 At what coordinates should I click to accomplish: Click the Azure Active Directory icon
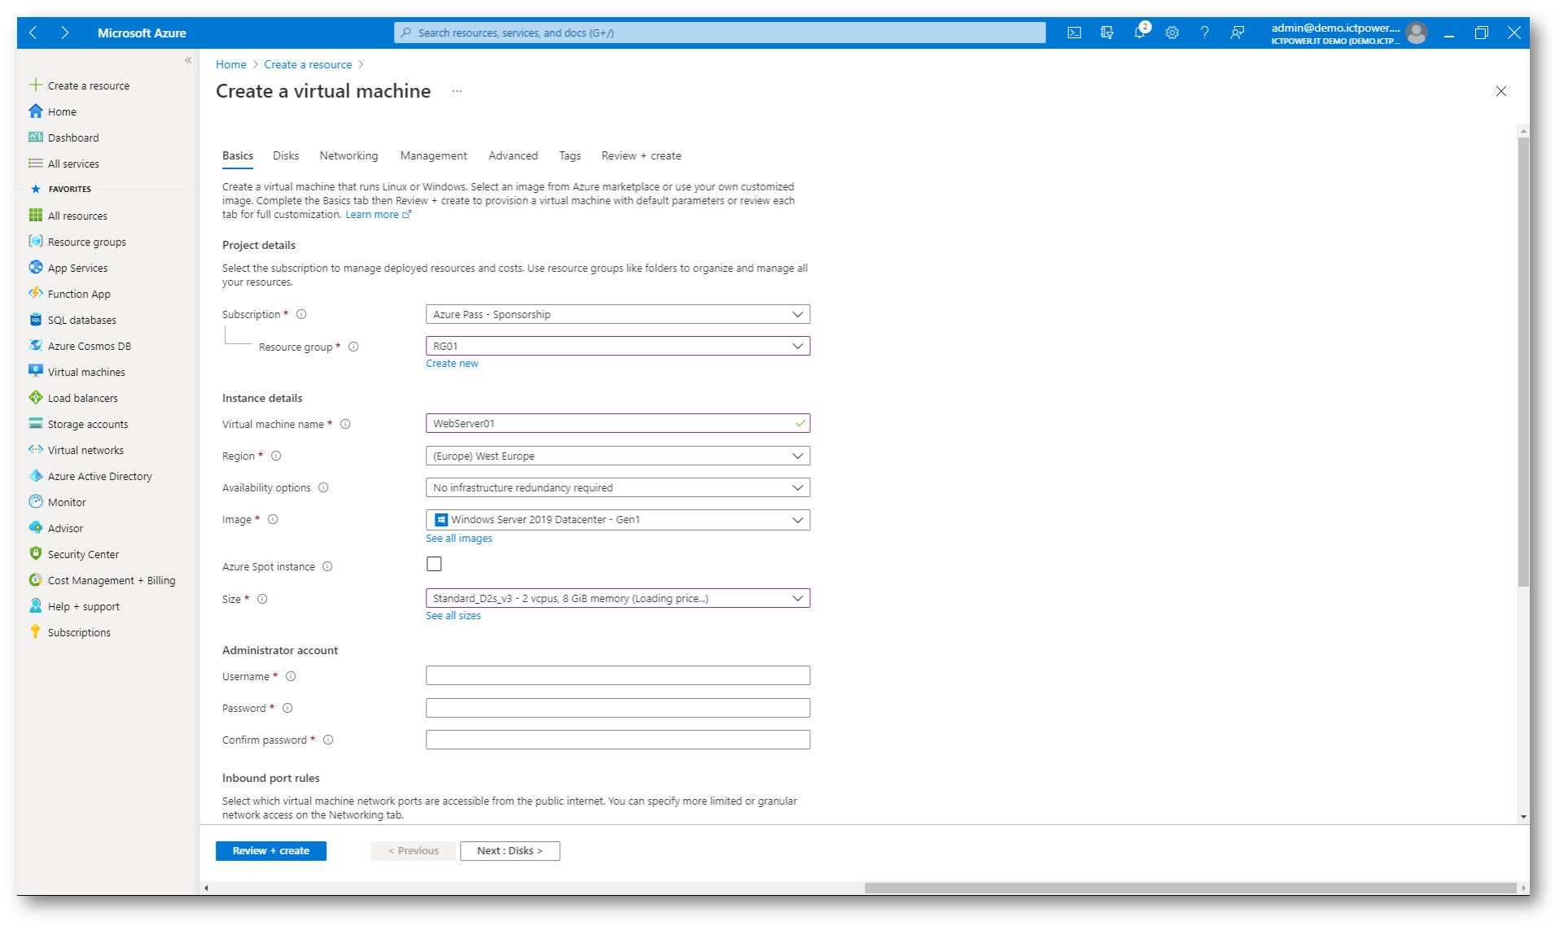(36, 475)
